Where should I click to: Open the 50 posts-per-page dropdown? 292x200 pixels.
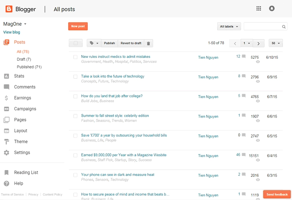coord(276,43)
